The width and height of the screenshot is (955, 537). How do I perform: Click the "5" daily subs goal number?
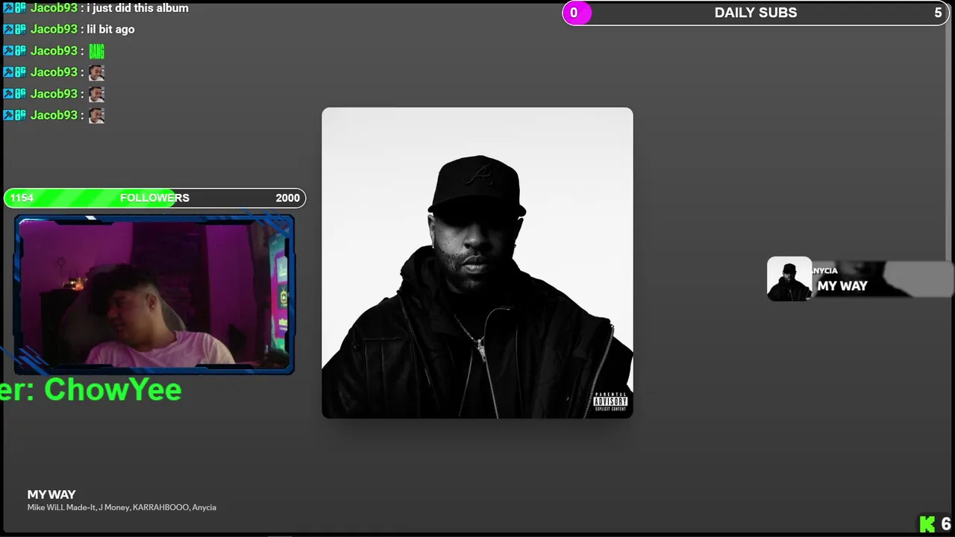(938, 13)
